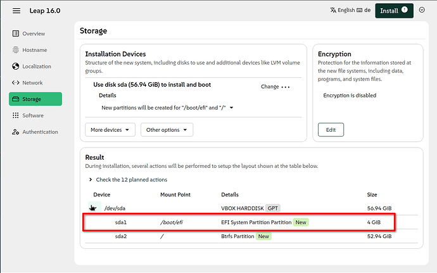The width and height of the screenshot is (437, 273).
Task: Open the Network section
Action: click(x=32, y=82)
